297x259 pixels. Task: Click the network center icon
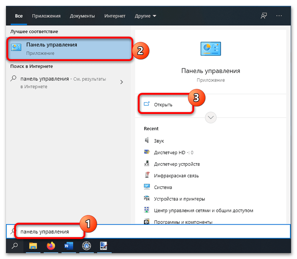click(147, 210)
